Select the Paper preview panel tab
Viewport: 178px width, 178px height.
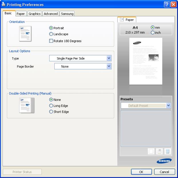pyautogui.click(x=127, y=20)
